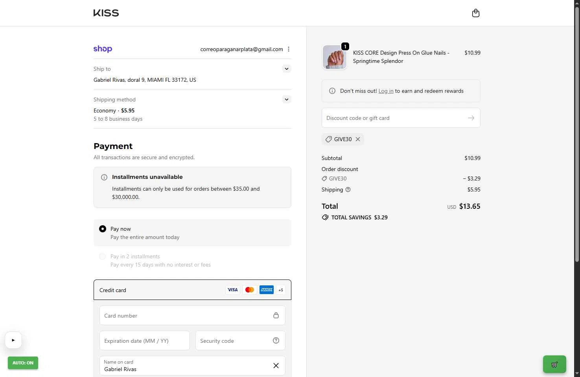Click the green cart floating button
This screenshot has height=377, width=580.
[x=554, y=364]
